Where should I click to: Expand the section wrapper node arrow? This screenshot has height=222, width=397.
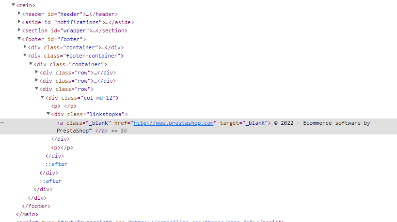pos(19,30)
